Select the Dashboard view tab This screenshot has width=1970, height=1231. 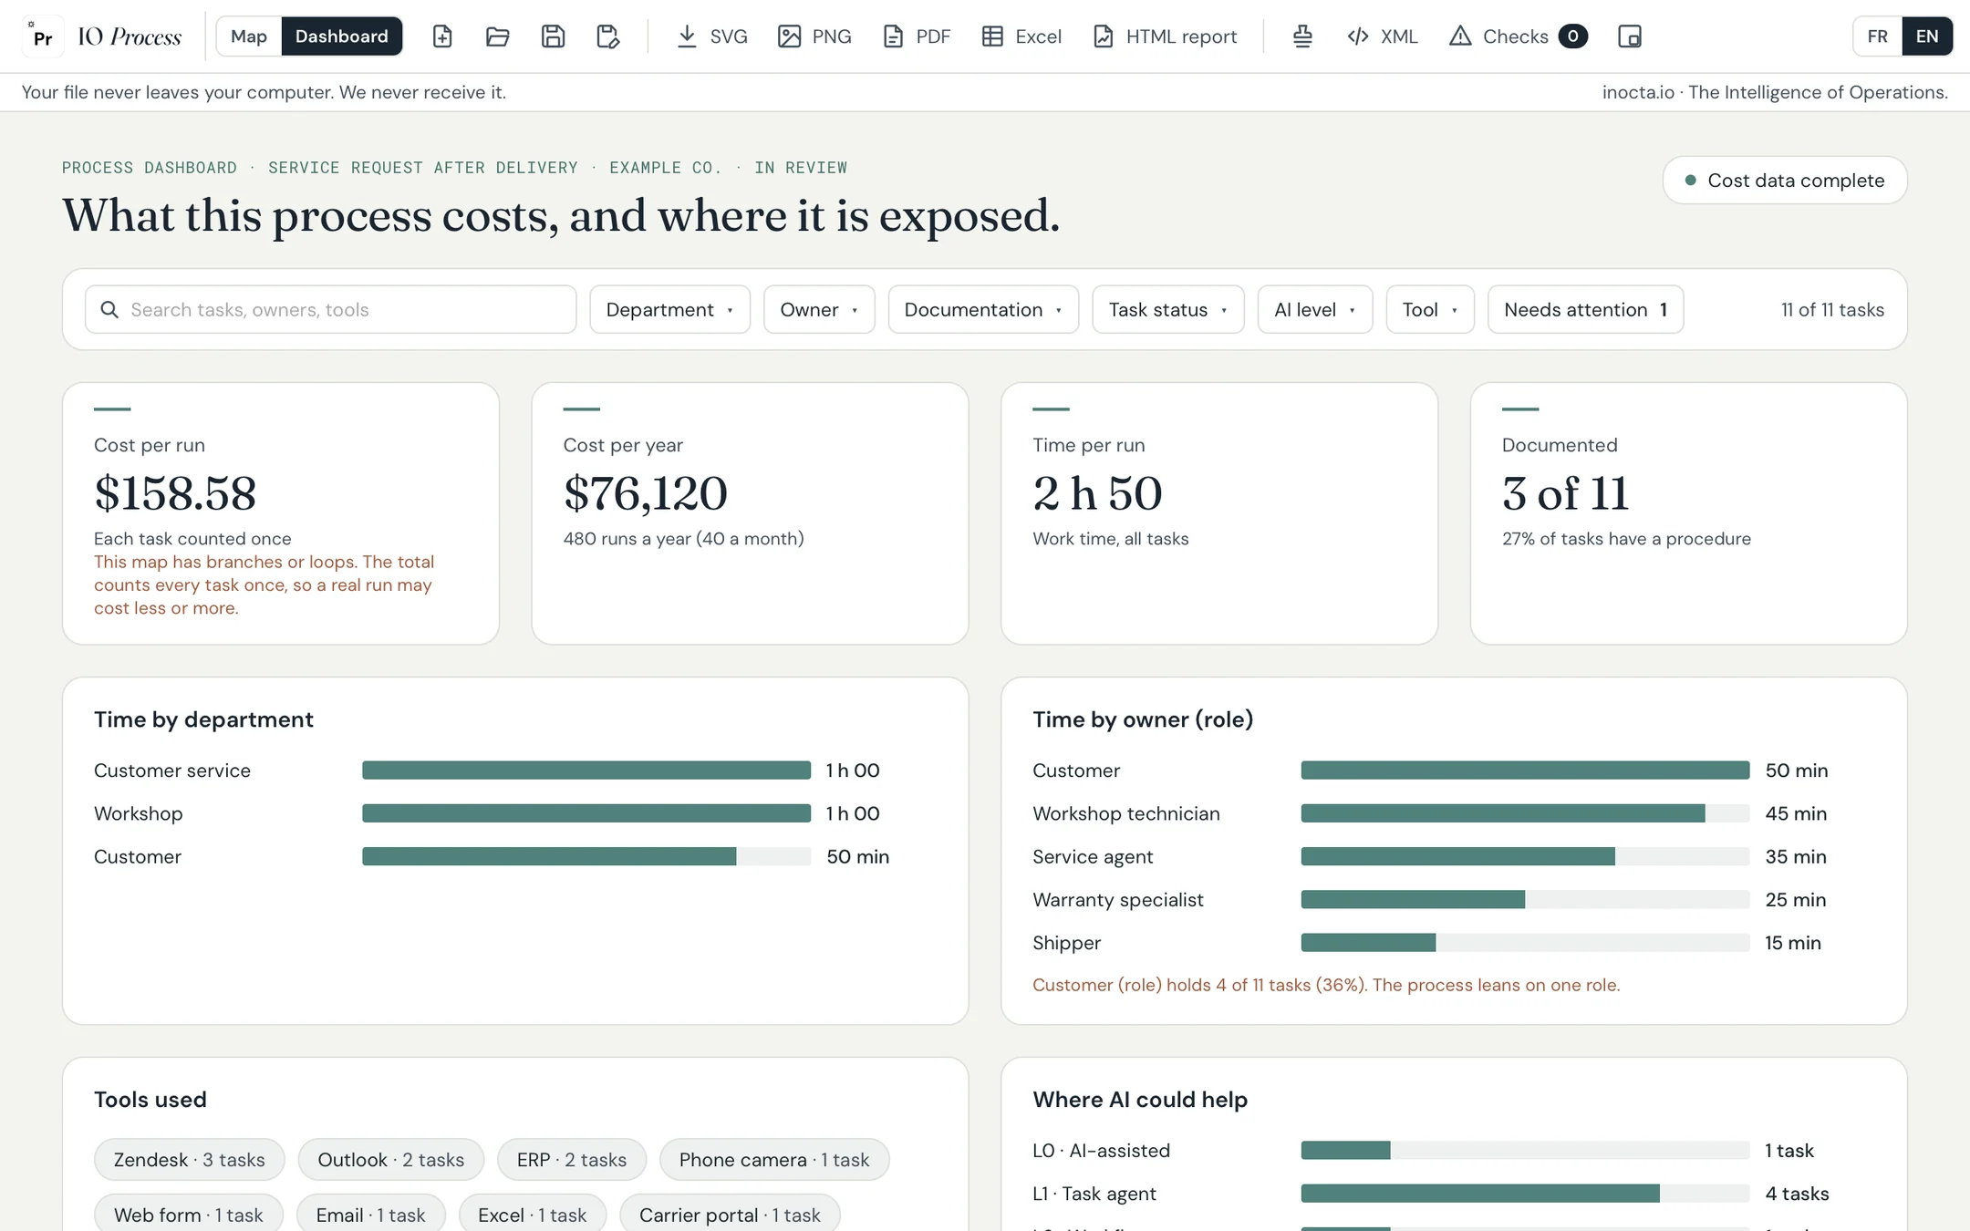click(342, 36)
